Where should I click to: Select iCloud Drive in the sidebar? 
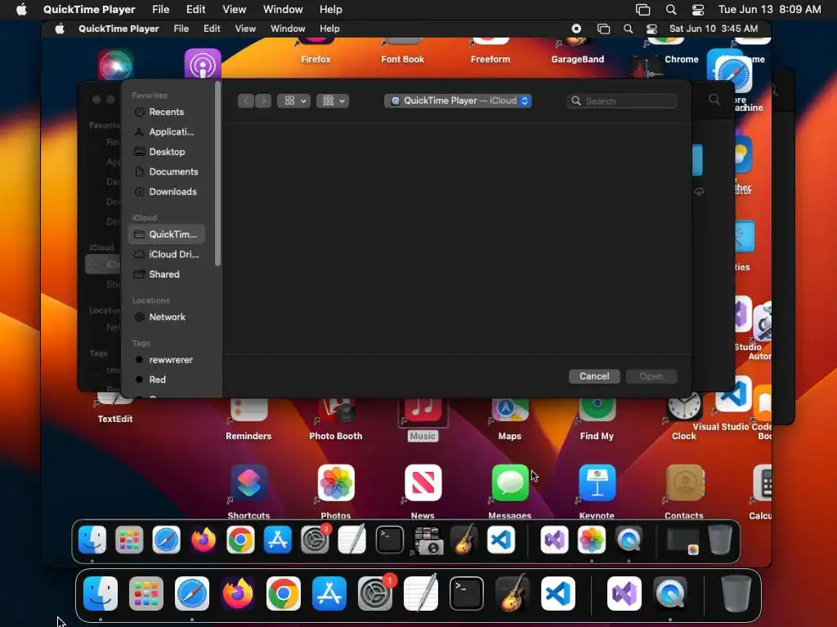coord(166,255)
